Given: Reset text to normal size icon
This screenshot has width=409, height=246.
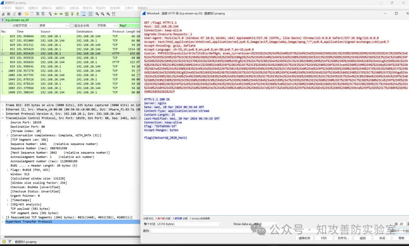Looking at the screenshot, I should tap(108, 14).
